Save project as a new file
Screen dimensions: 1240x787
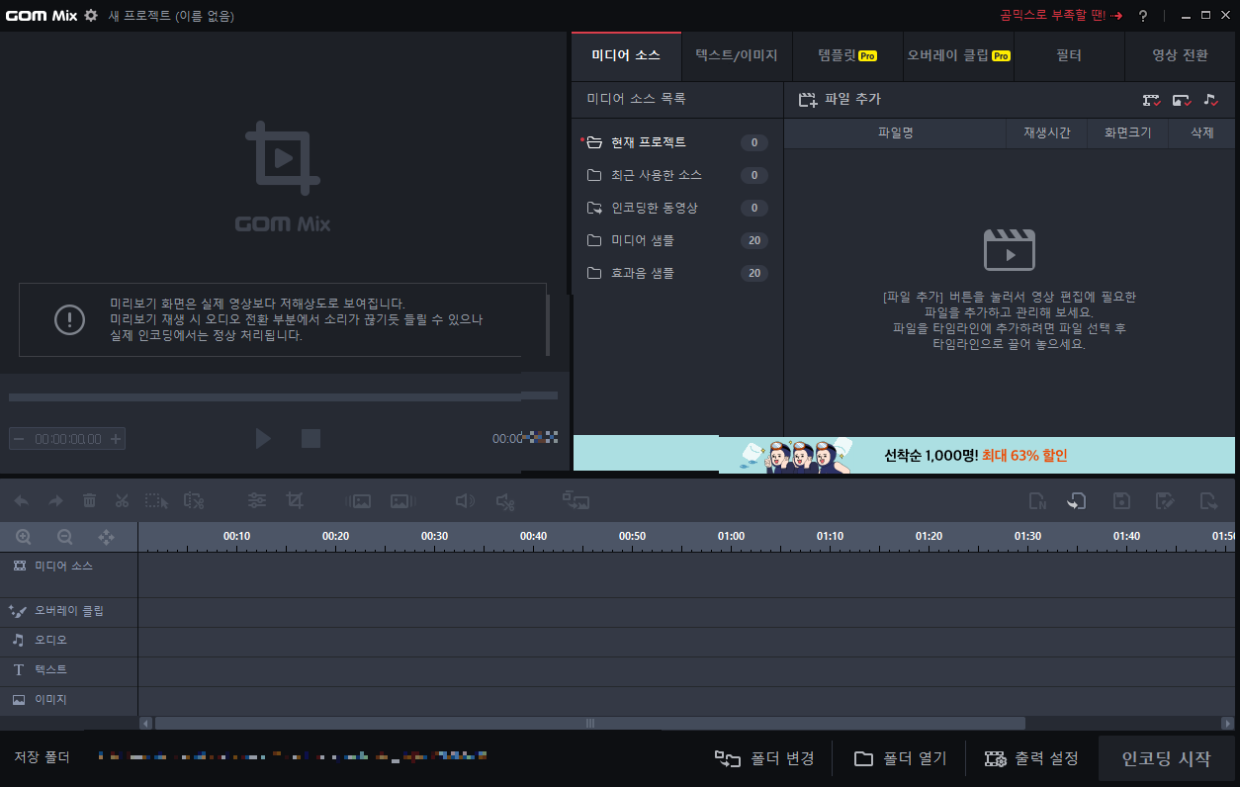click(1165, 501)
